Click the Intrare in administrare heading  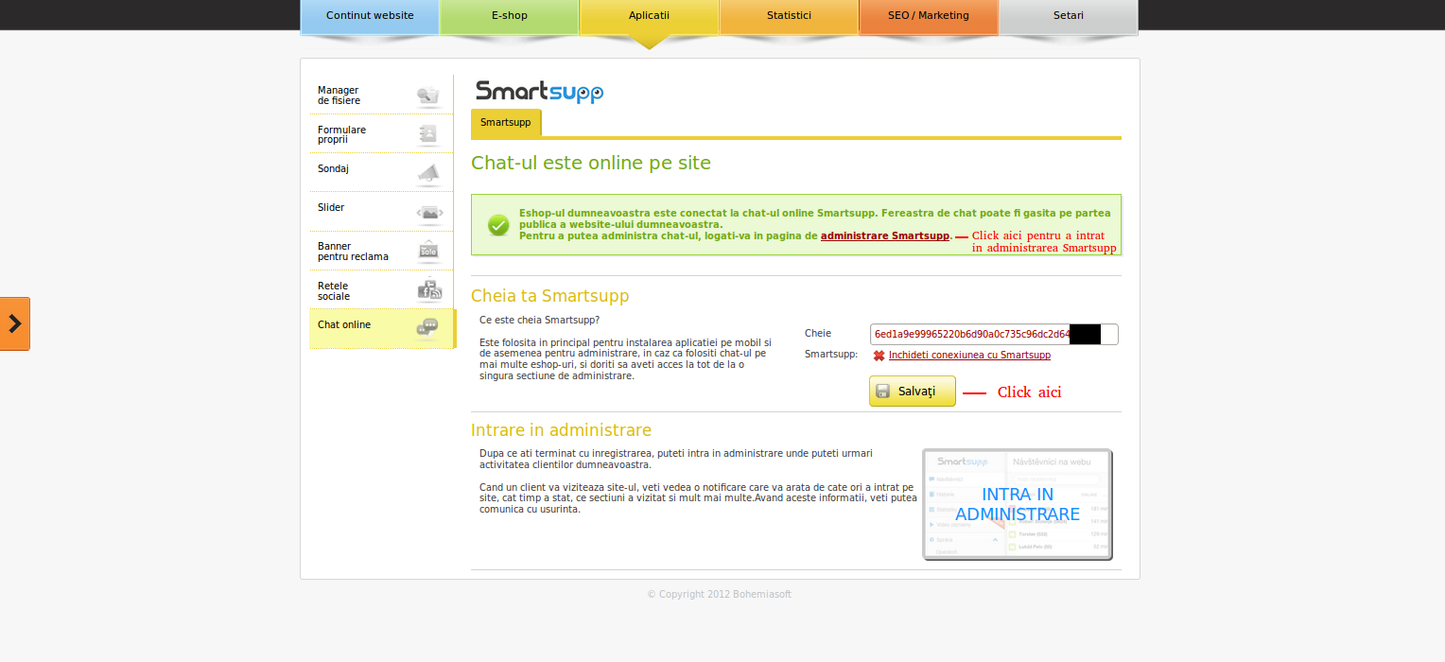point(562,430)
